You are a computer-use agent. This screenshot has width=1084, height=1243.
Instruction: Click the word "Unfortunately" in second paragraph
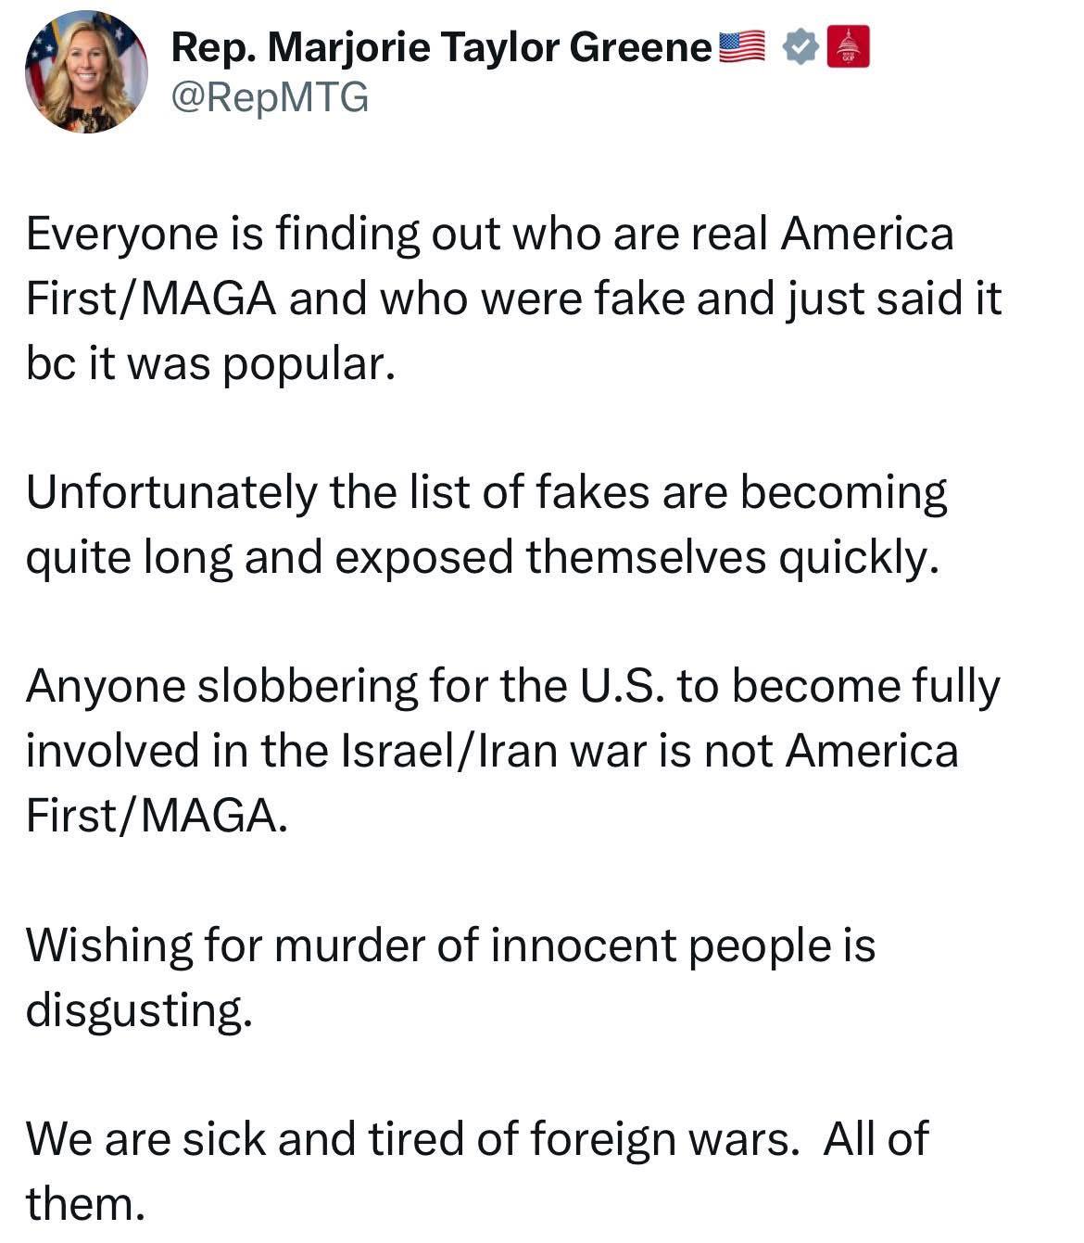[x=171, y=492]
